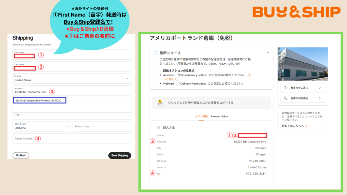Click the Last Name input field
This screenshot has width=347, height=195.
[x=72, y=67]
